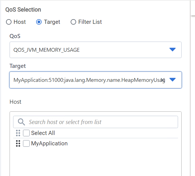The height and width of the screenshot is (176, 195).
Task: Click the magnifier search icon
Action: (x=21, y=122)
